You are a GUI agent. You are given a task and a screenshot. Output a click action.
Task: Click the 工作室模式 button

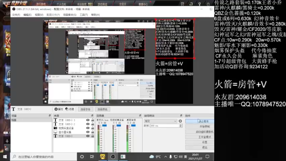pyautogui.click(x=199, y=137)
